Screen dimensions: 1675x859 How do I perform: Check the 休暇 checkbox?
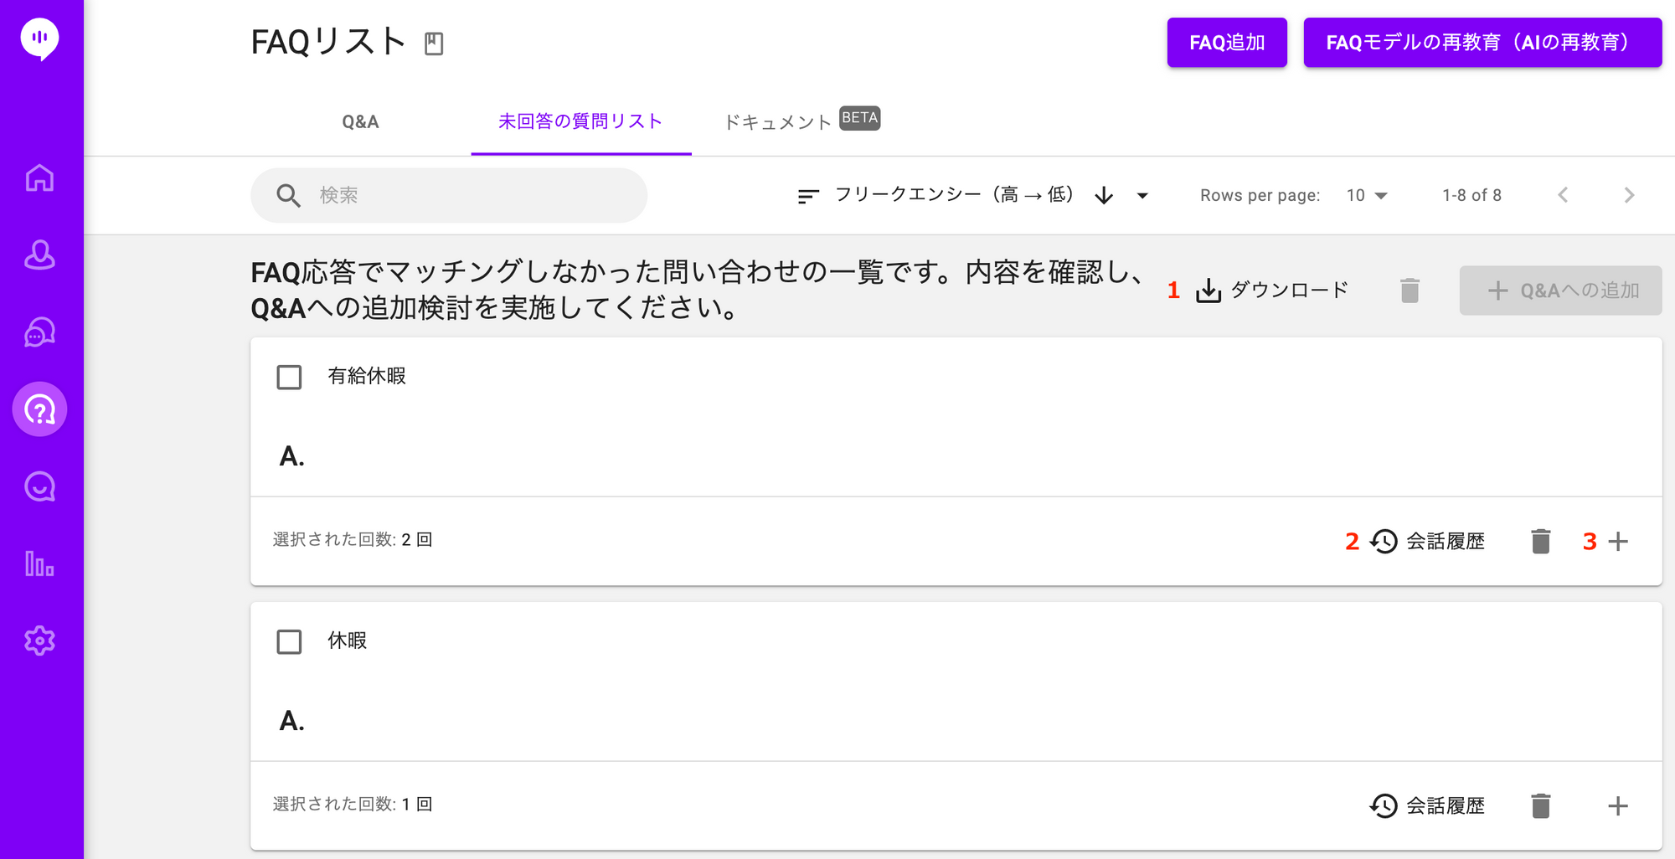pyautogui.click(x=289, y=641)
